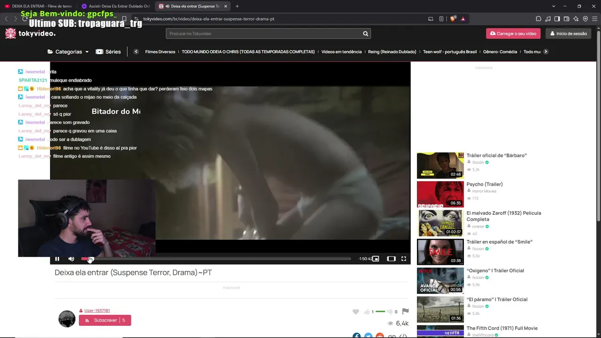Open Teen wolf - português Brasil category
The width and height of the screenshot is (601, 338).
coord(450,52)
